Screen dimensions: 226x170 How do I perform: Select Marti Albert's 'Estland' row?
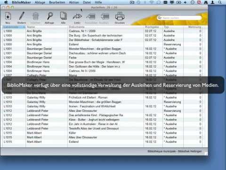point(103,142)
